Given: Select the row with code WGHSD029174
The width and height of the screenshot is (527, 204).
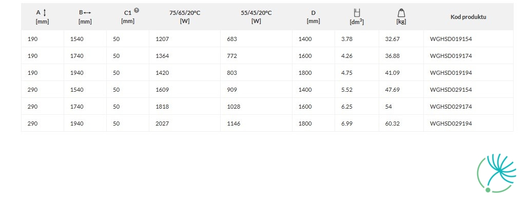Looking at the screenshot, I should click(x=267, y=107).
